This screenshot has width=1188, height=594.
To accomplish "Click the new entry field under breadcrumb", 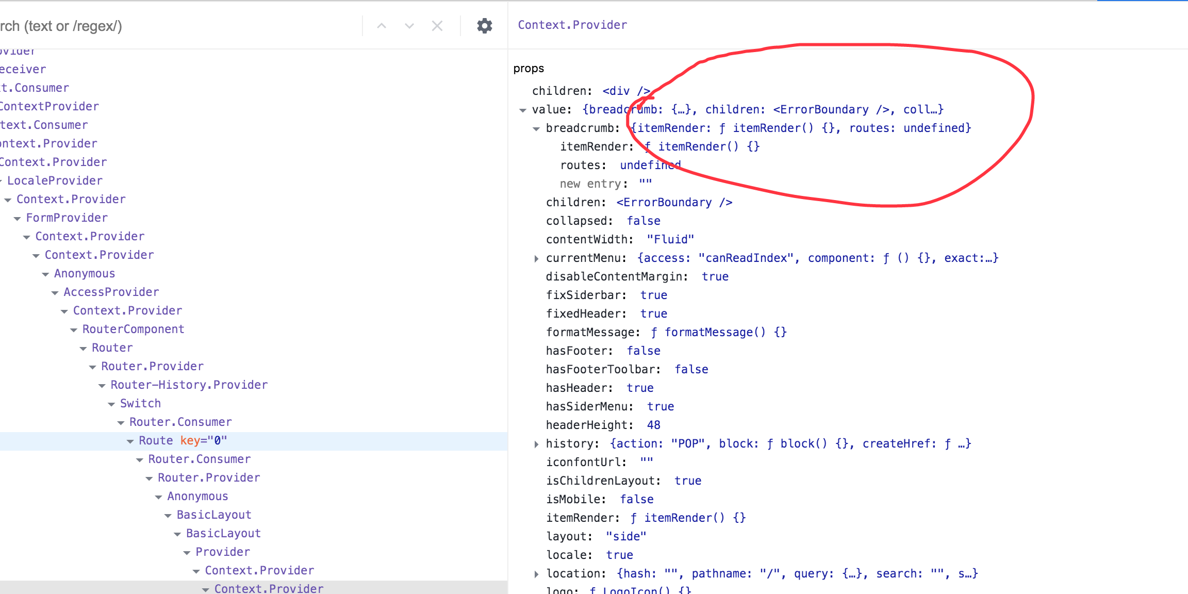I will pyautogui.click(x=645, y=184).
